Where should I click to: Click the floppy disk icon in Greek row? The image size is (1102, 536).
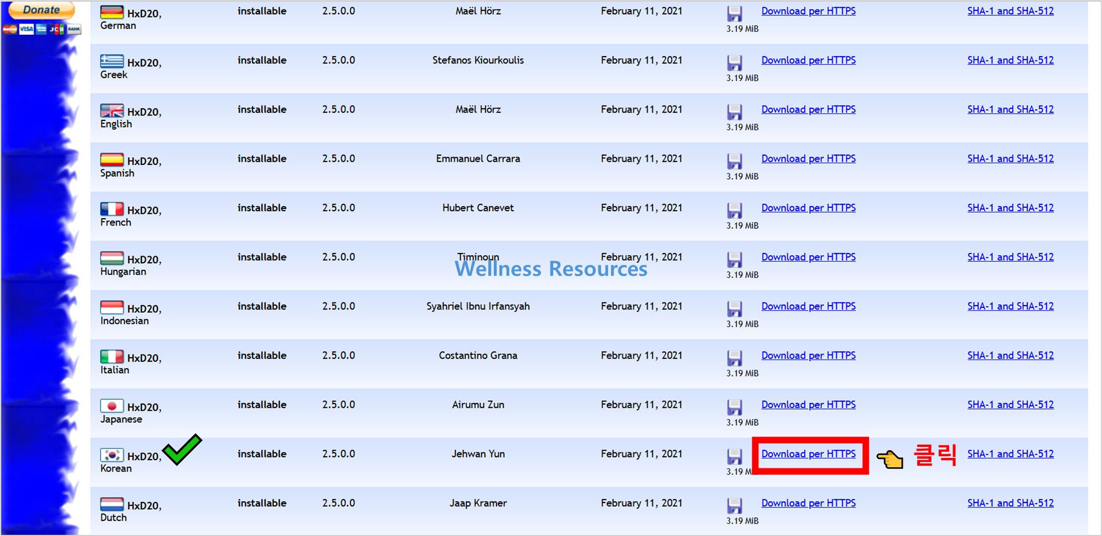point(735,63)
